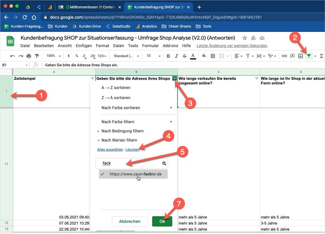This screenshot has width=325, height=234.
Task: Click the insert link icon
Action: 284,56
